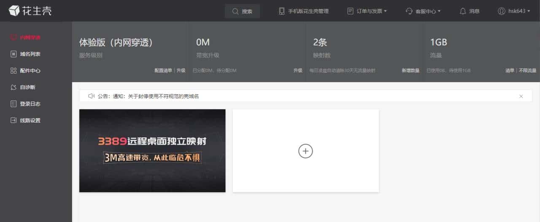Screen dimensions: 540x222
Task: Dismiss the announcement bar with X
Action: (521, 96)
